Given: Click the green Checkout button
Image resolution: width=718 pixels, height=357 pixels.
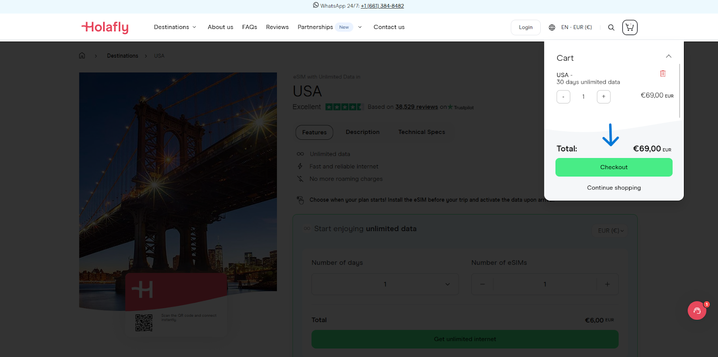Looking at the screenshot, I should (614, 167).
